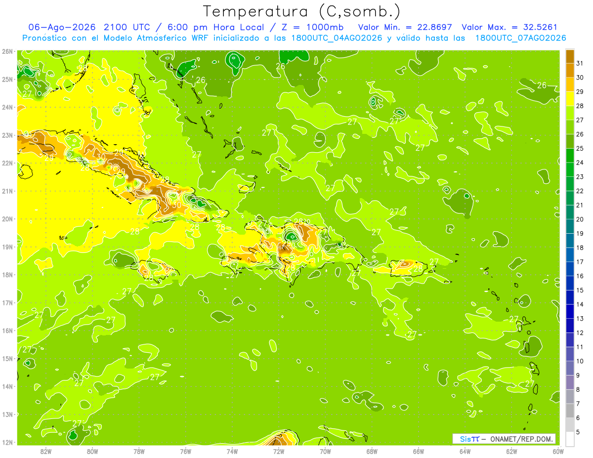Select the 'Z = 1000mb' level text
This screenshot has width=593, height=458.
pos(313,27)
